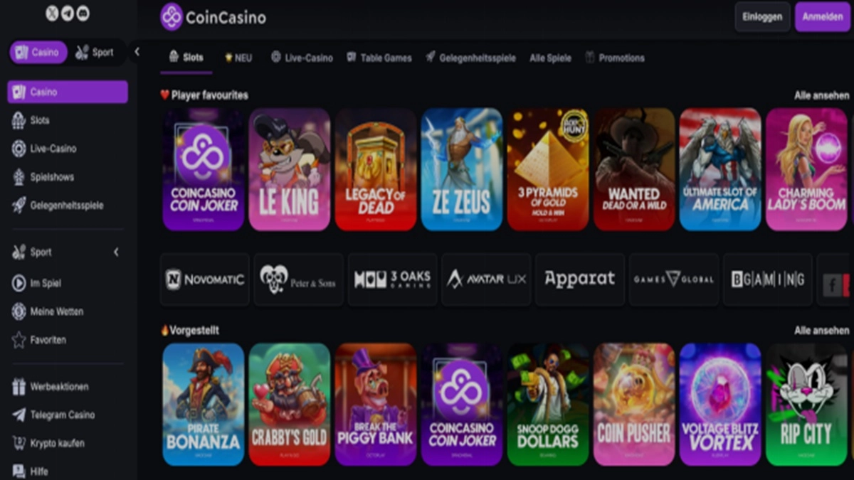Select the Promotions tab
The height and width of the screenshot is (480, 854).
[x=615, y=58]
